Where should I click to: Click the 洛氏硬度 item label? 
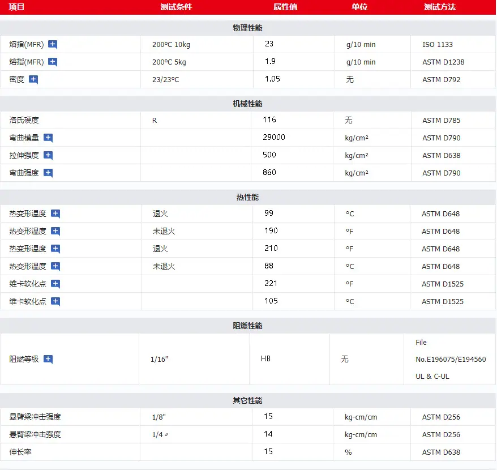pos(24,120)
